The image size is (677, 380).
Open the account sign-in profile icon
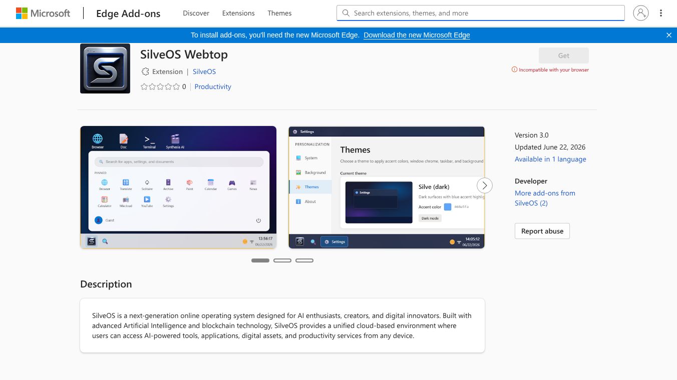click(x=640, y=13)
